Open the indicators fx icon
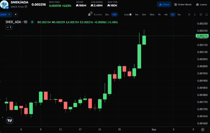The image size is (210, 133). [195, 14]
